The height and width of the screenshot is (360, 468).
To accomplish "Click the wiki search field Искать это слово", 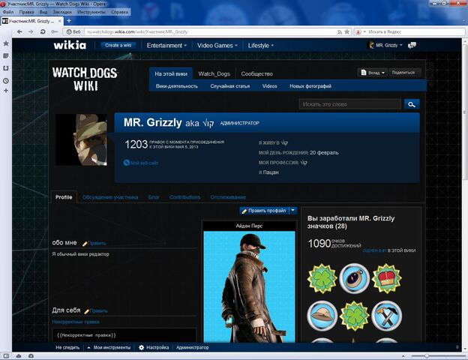I will tap(350, 104).
